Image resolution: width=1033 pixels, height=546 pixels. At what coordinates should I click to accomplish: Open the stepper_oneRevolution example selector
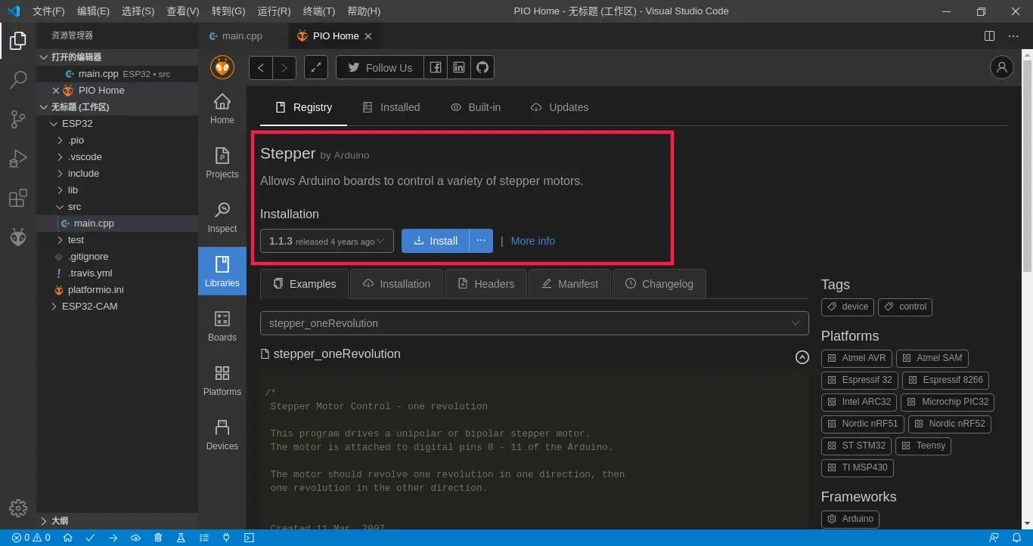(534, 323)
